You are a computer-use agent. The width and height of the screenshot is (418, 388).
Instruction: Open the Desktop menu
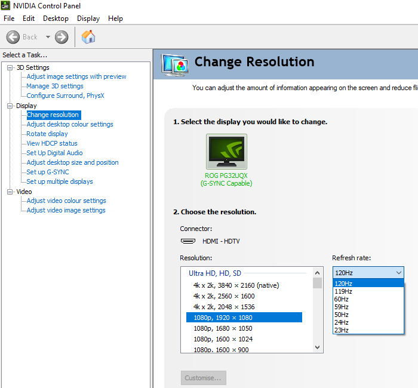pyautogui.click(x=56, y=19)
